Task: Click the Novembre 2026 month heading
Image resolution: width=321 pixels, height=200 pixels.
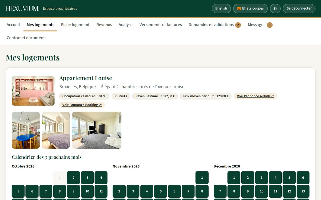Action: tap(126, 166)
